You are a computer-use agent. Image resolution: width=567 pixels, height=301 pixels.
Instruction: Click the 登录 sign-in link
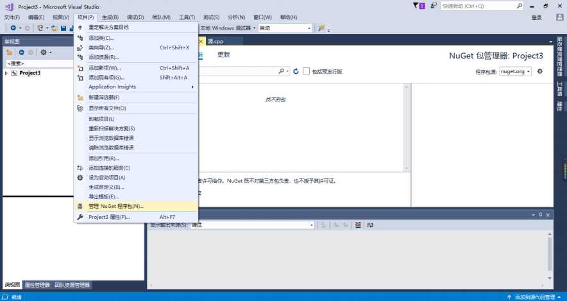click(x=537, y=18)
